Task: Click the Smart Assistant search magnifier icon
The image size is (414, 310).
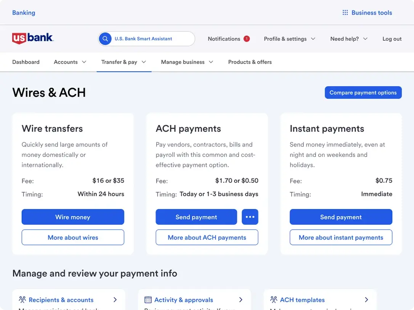Action: point(105,39)
